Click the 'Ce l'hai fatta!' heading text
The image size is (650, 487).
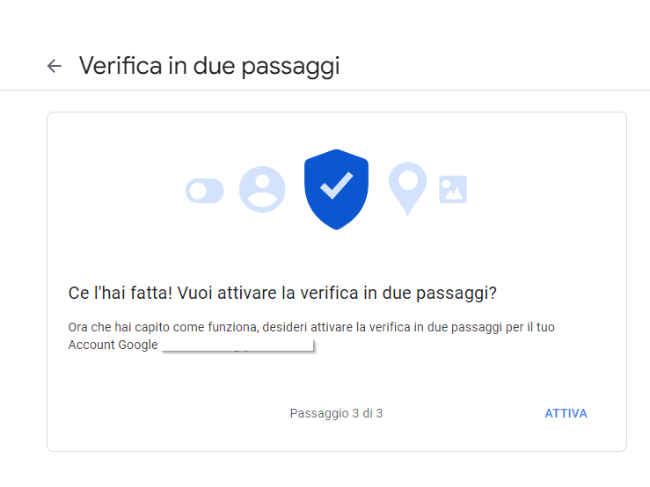121,293
